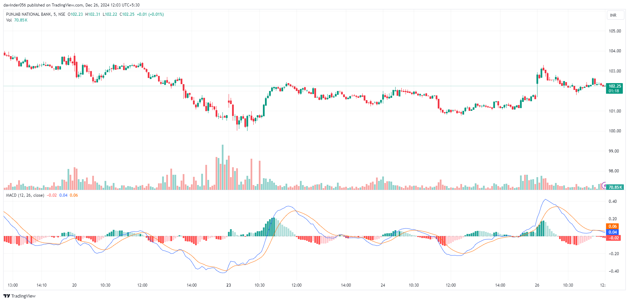The width and height of the screenshot is (629, 302).
Task: Click the MACD (12, 26, close) legend title
Action: pyautogui.click(x=25, y=195)
